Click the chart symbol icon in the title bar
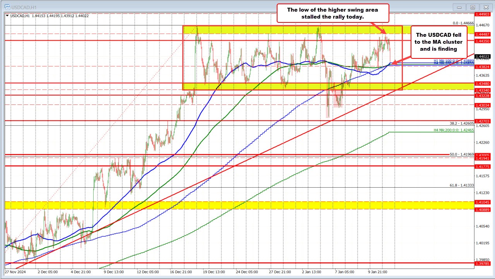Screen dimensions: 495x279 point(7,7)
